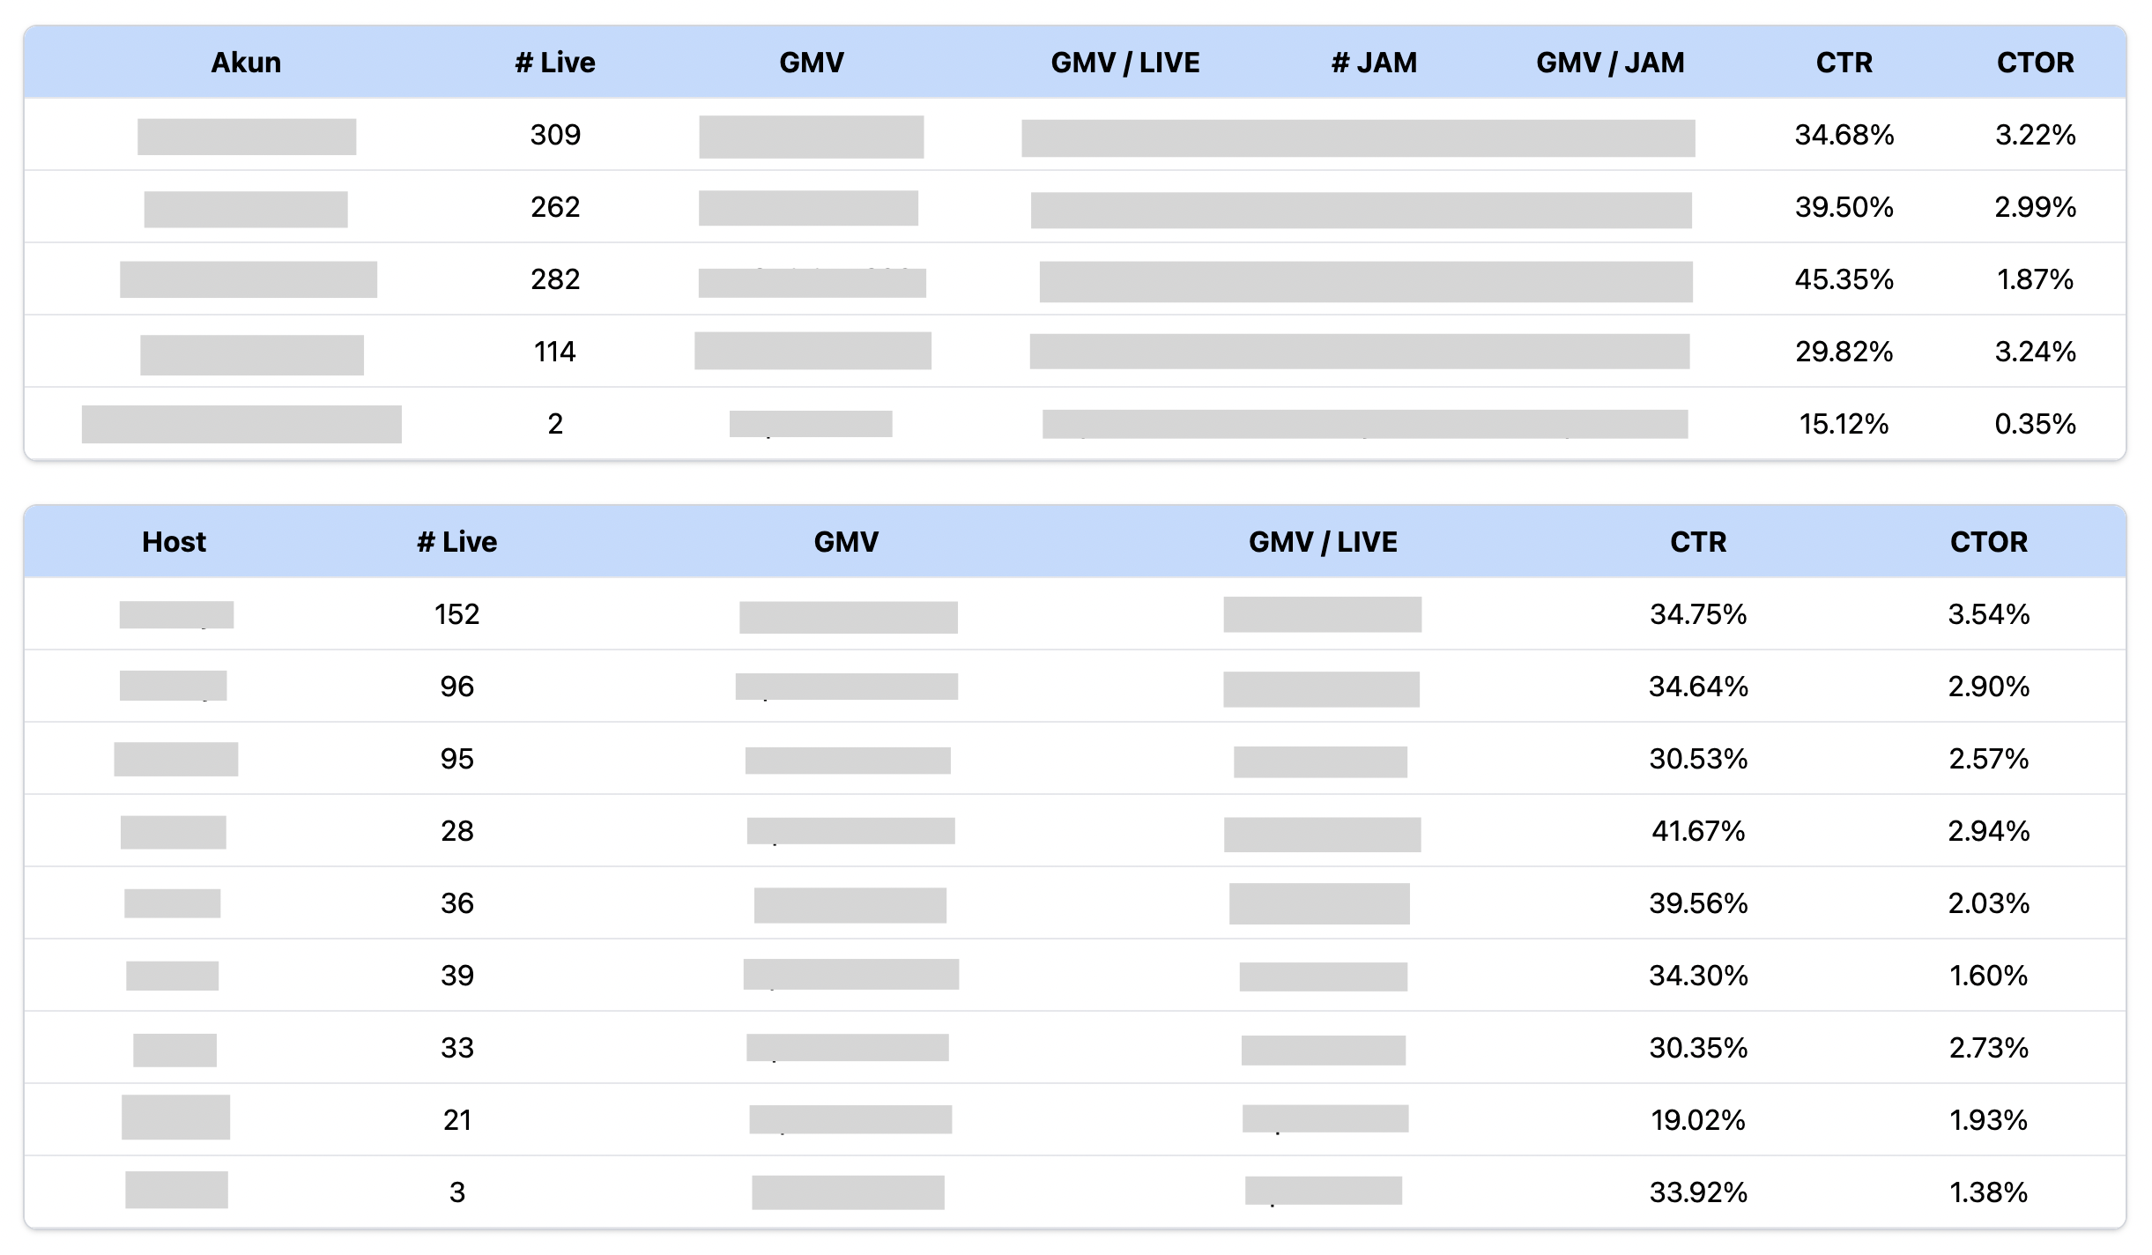Select the 3.24% CTOR cell
This screenshot has height=1255, width=2152.
tap(2035, 352)
